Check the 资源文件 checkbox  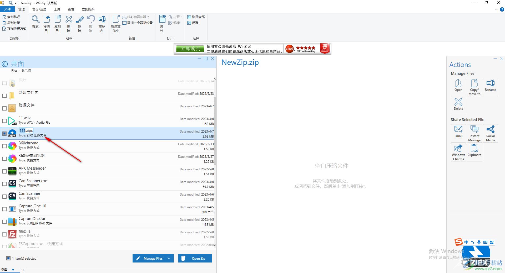4,108
